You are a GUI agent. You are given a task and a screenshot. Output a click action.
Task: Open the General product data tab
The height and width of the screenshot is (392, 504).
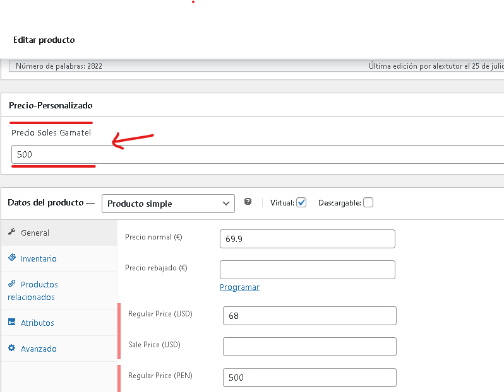coord(59,233)
